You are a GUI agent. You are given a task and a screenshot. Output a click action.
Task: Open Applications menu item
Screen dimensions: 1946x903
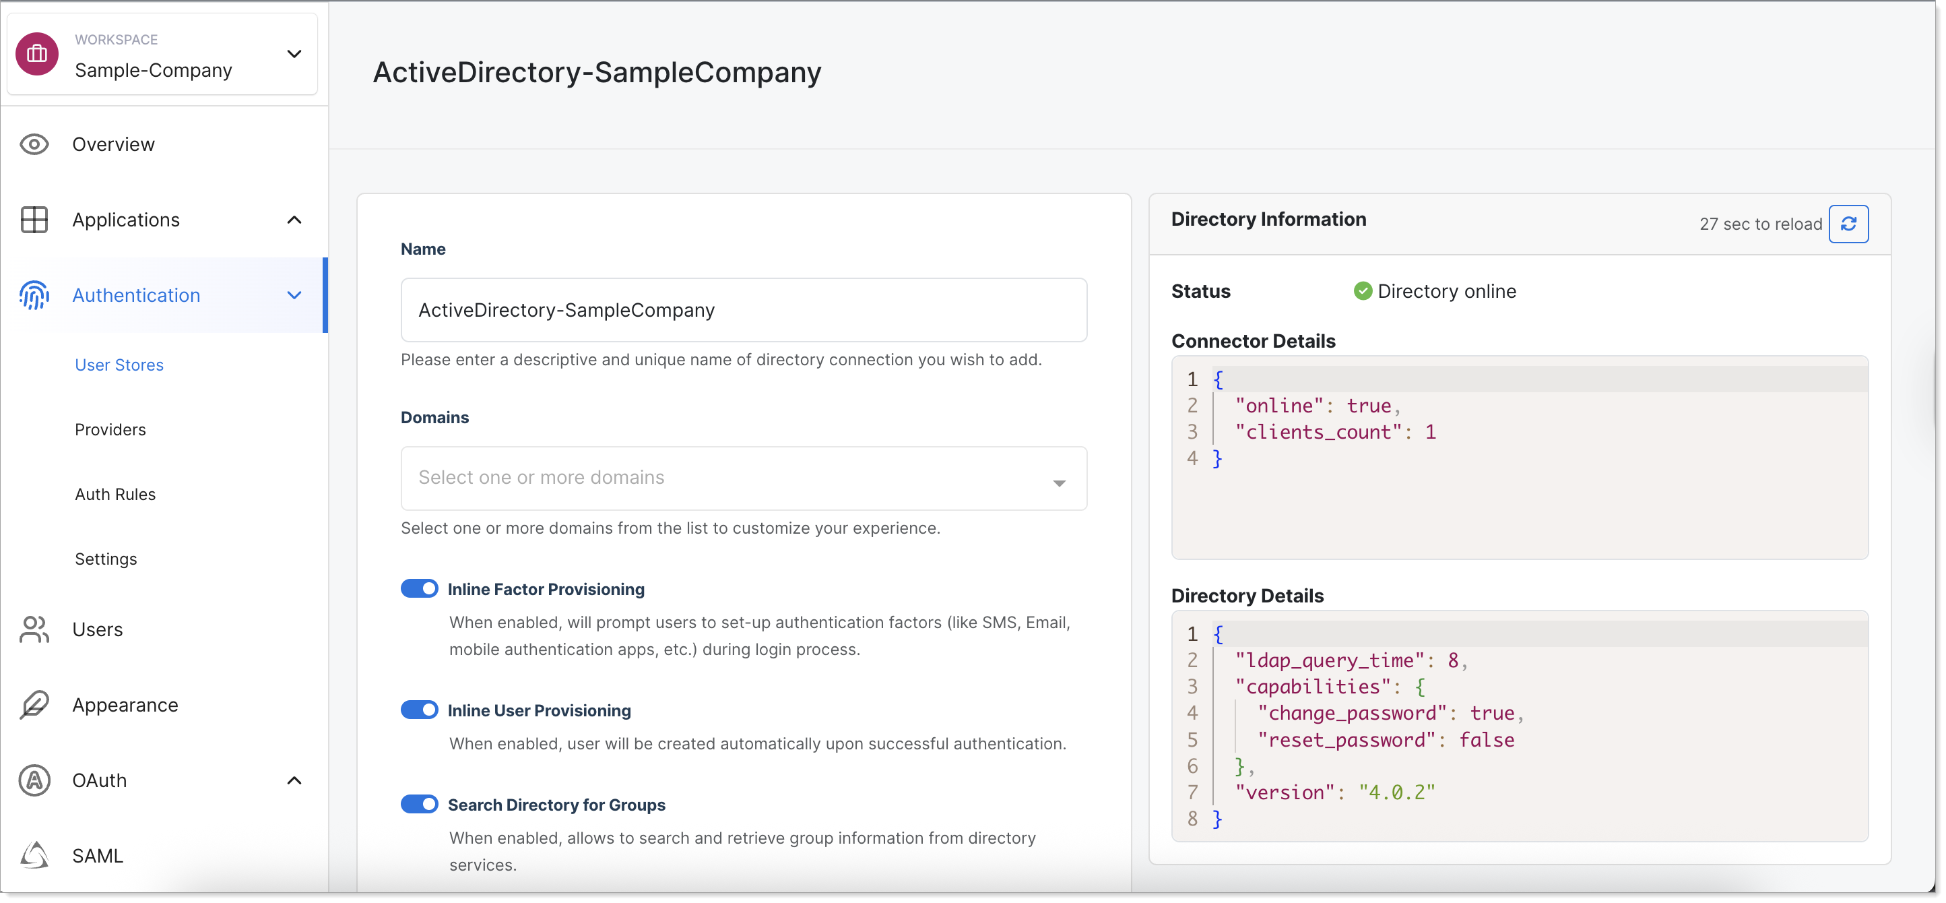coord(126,220)
